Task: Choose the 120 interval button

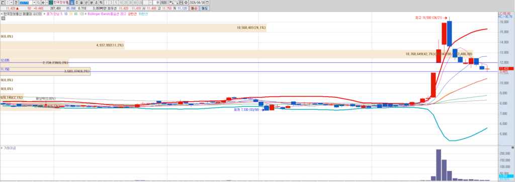Action: click(140, 3)
